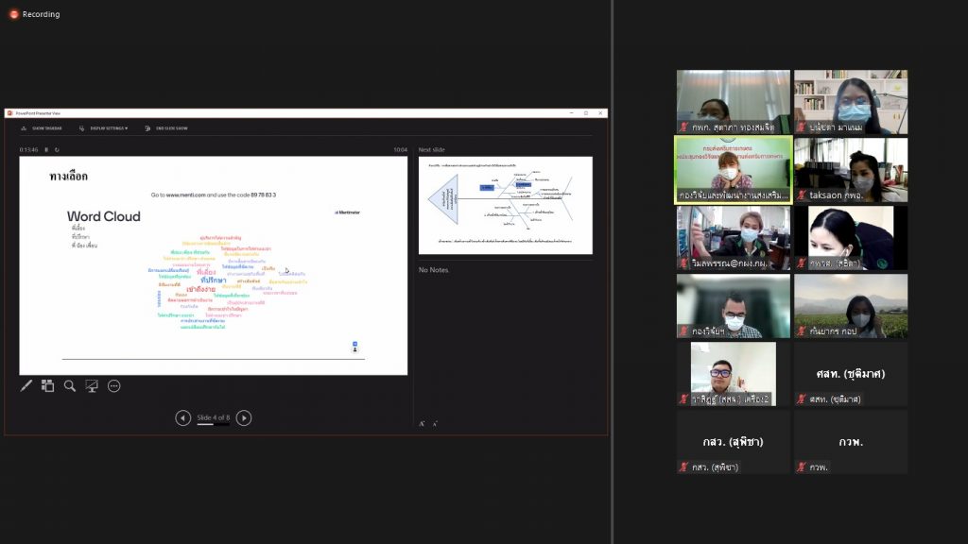968x544 pixels.
Task: Toggle black or unblack slide show
Action: click(x=92, y=385)
